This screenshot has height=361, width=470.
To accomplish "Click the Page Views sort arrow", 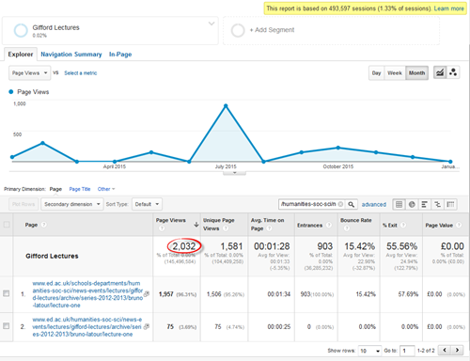I will pyautogui.click(x=196, y=225).
